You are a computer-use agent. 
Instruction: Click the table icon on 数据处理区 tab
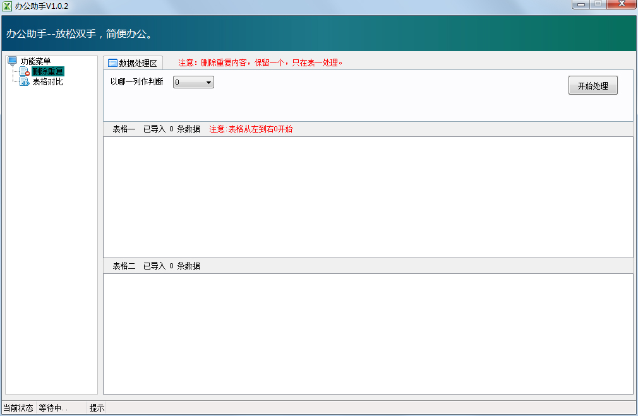[112, 63]
